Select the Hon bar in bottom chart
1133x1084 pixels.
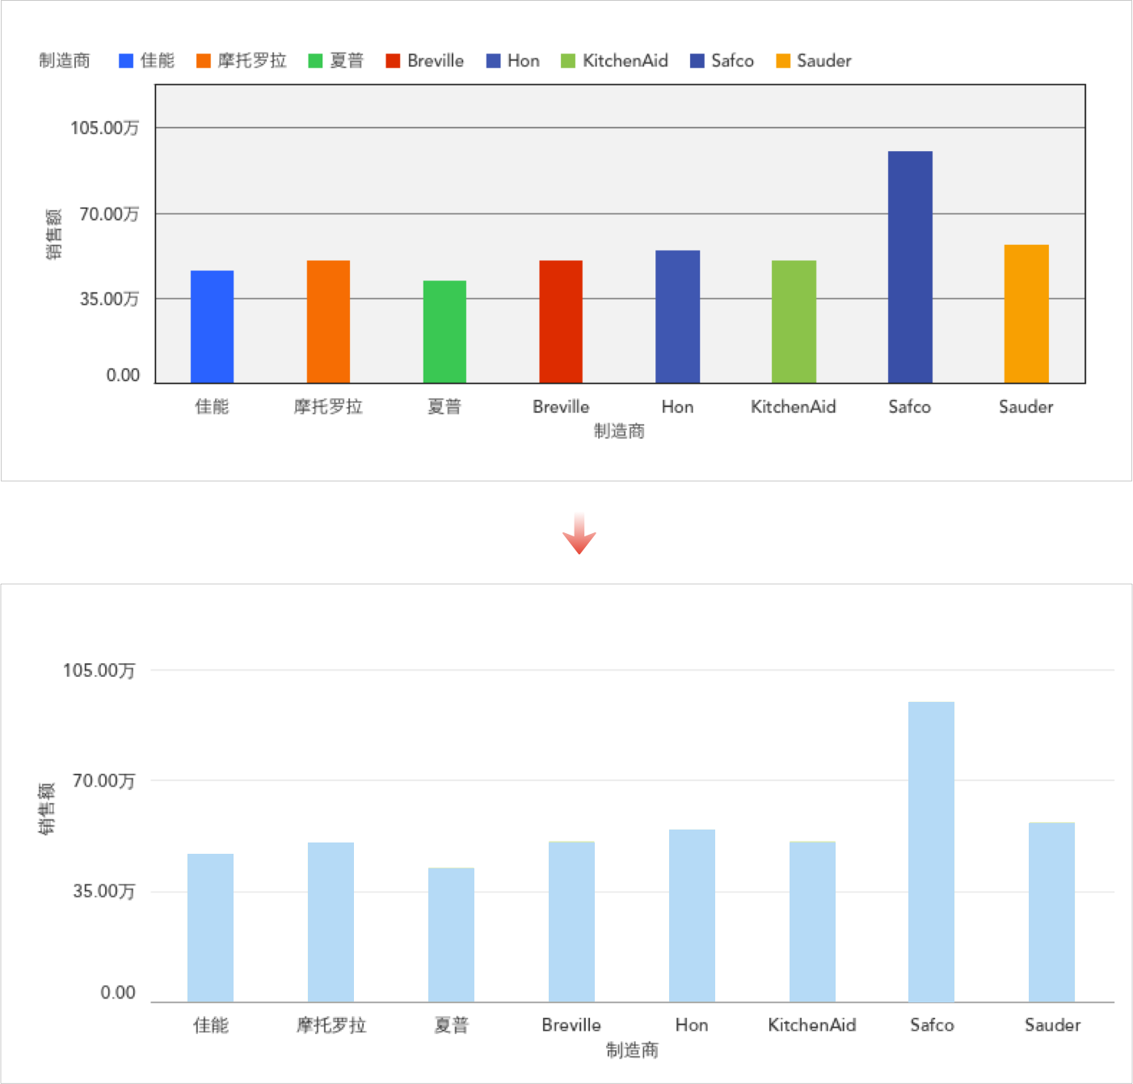(x=692, y=916)
